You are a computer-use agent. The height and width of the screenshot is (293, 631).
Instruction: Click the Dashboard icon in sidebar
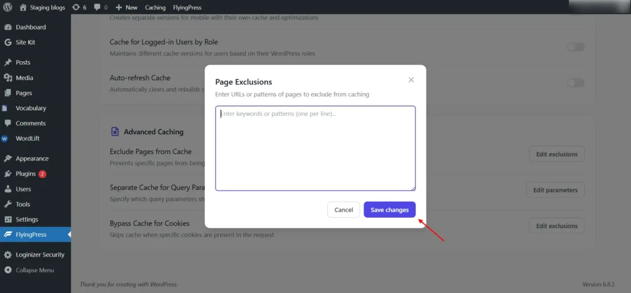tap(8, 27)
